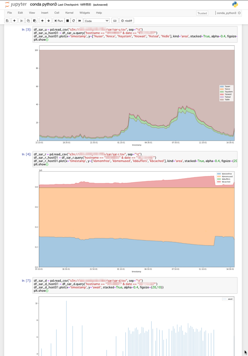Open the cell type dropdown showing Code
Viewport: 248px width, 356px height.
pos(97,21)
